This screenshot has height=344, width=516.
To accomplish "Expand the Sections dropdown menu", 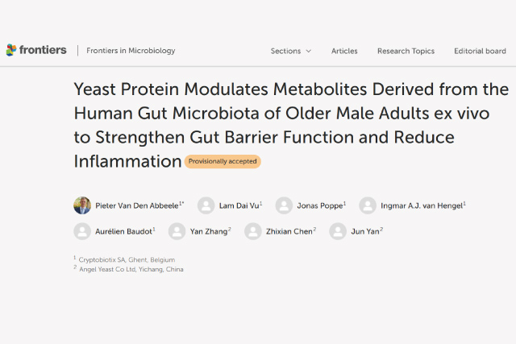I will click(x=285, y=51).
